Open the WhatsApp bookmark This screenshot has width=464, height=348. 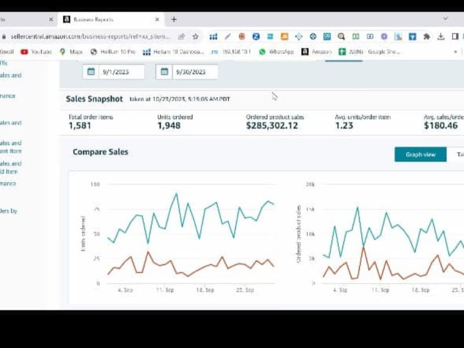pyautogui.click(x=277, y=52)
